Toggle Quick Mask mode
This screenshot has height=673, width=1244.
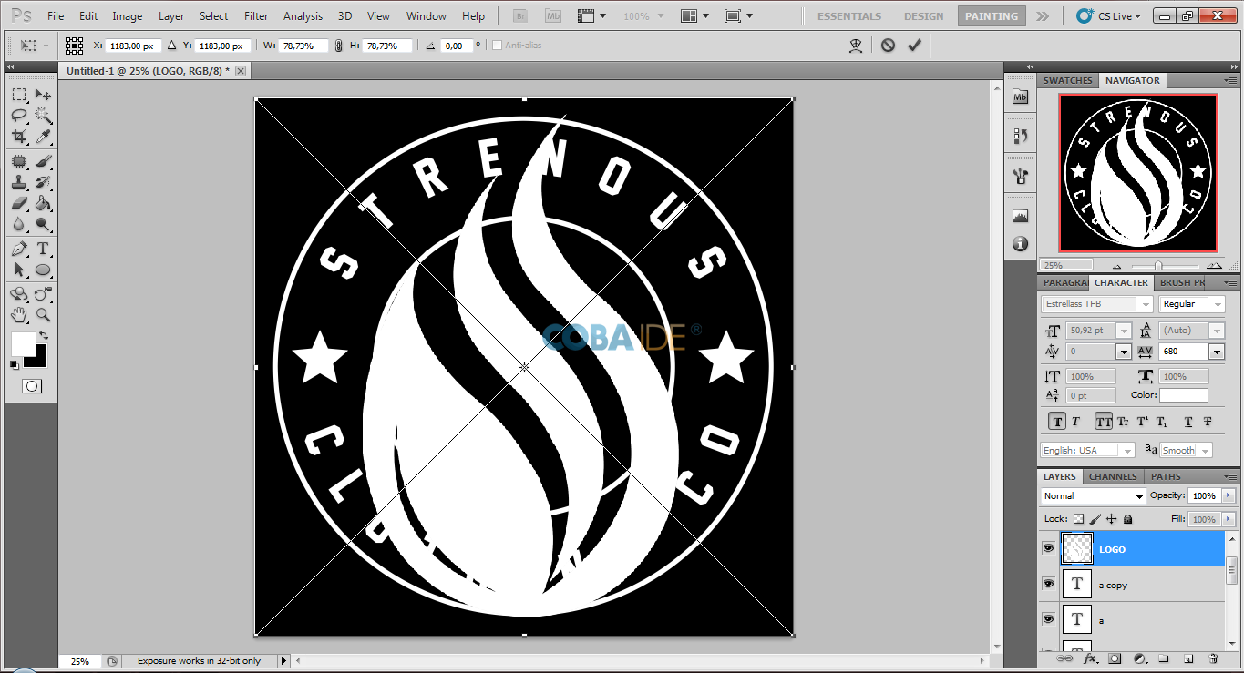(x=31, y=386)
